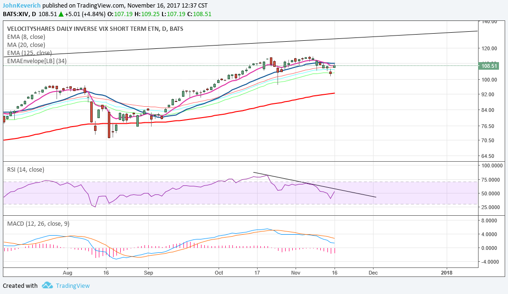Click the 100.00 price axis label

pos(489,80)
